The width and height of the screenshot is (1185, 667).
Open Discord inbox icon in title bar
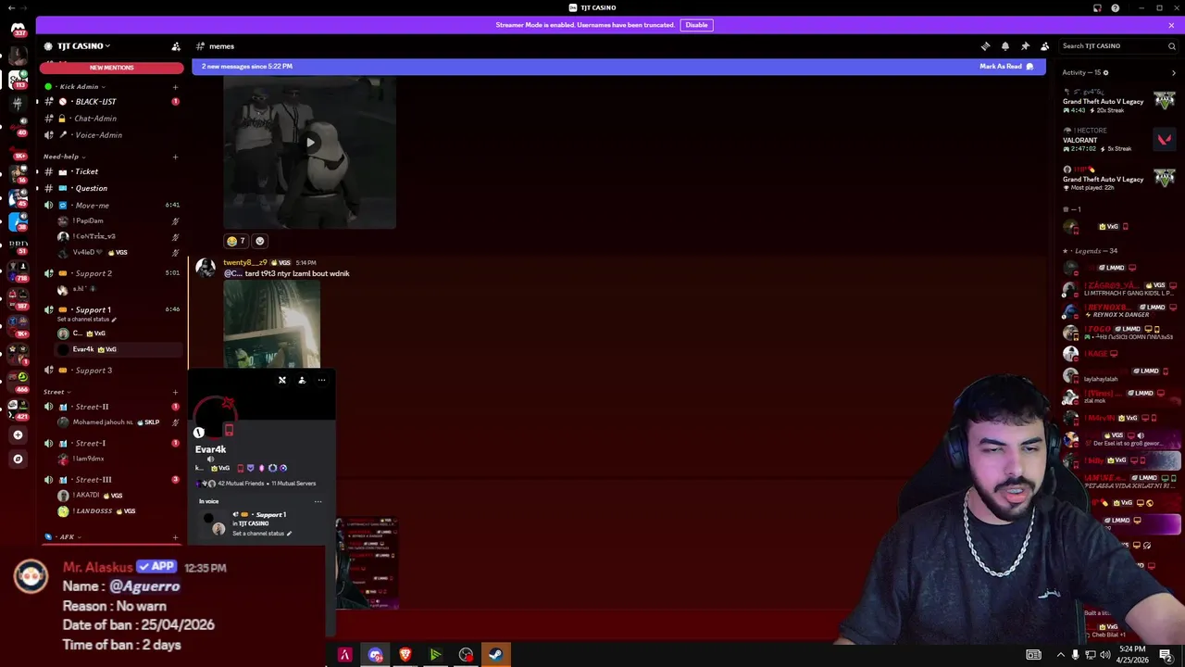pyautogui.click(x=1097, y=8)
